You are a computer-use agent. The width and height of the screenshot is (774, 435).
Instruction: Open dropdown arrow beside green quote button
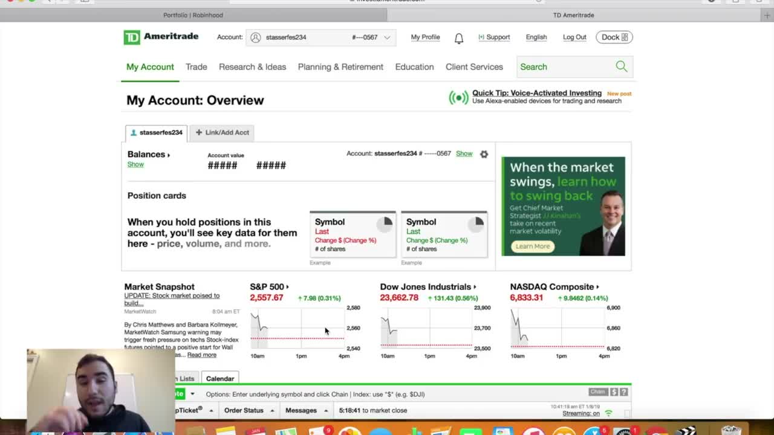pos(192,394)
